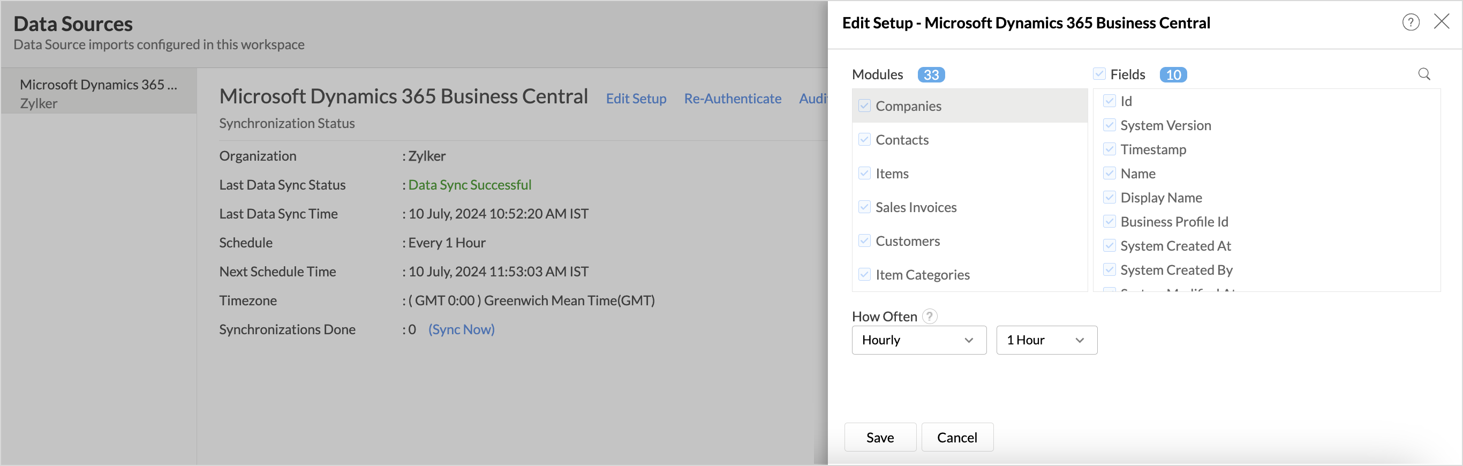Click How Often help question icon
This screenshot has height=466, width=1463.
point(929,316)
